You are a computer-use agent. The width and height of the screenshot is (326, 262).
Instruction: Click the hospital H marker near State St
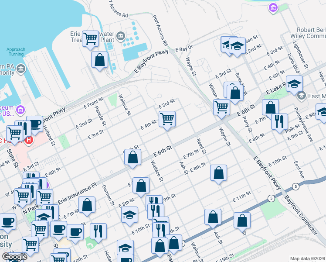(x=29, y=140)
